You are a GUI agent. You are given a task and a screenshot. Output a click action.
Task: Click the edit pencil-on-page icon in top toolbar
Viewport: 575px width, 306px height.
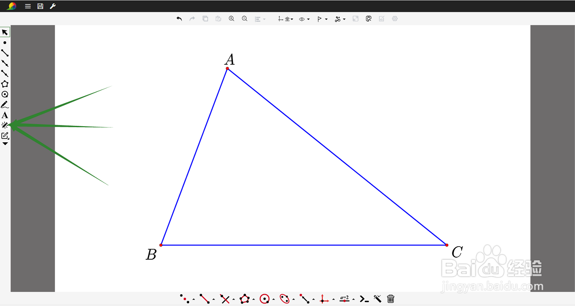pyautogui.click(x=382, y=19)
